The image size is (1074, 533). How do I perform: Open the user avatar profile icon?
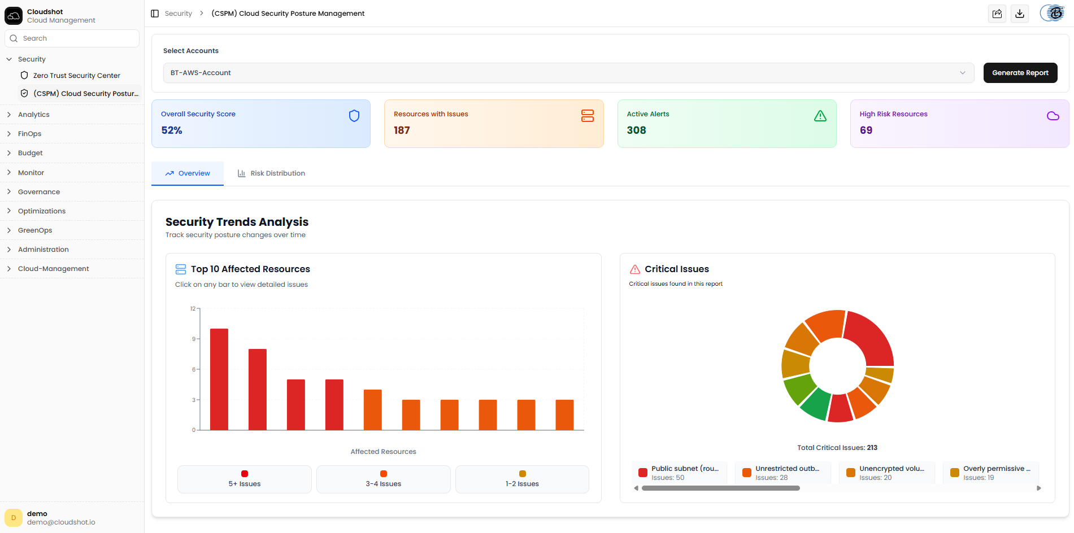pyautogui.click(x=1054, y=13)
